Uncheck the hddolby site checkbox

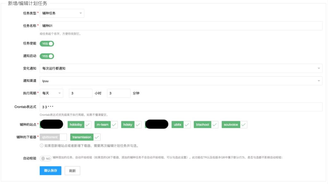[x=79, y=124]
